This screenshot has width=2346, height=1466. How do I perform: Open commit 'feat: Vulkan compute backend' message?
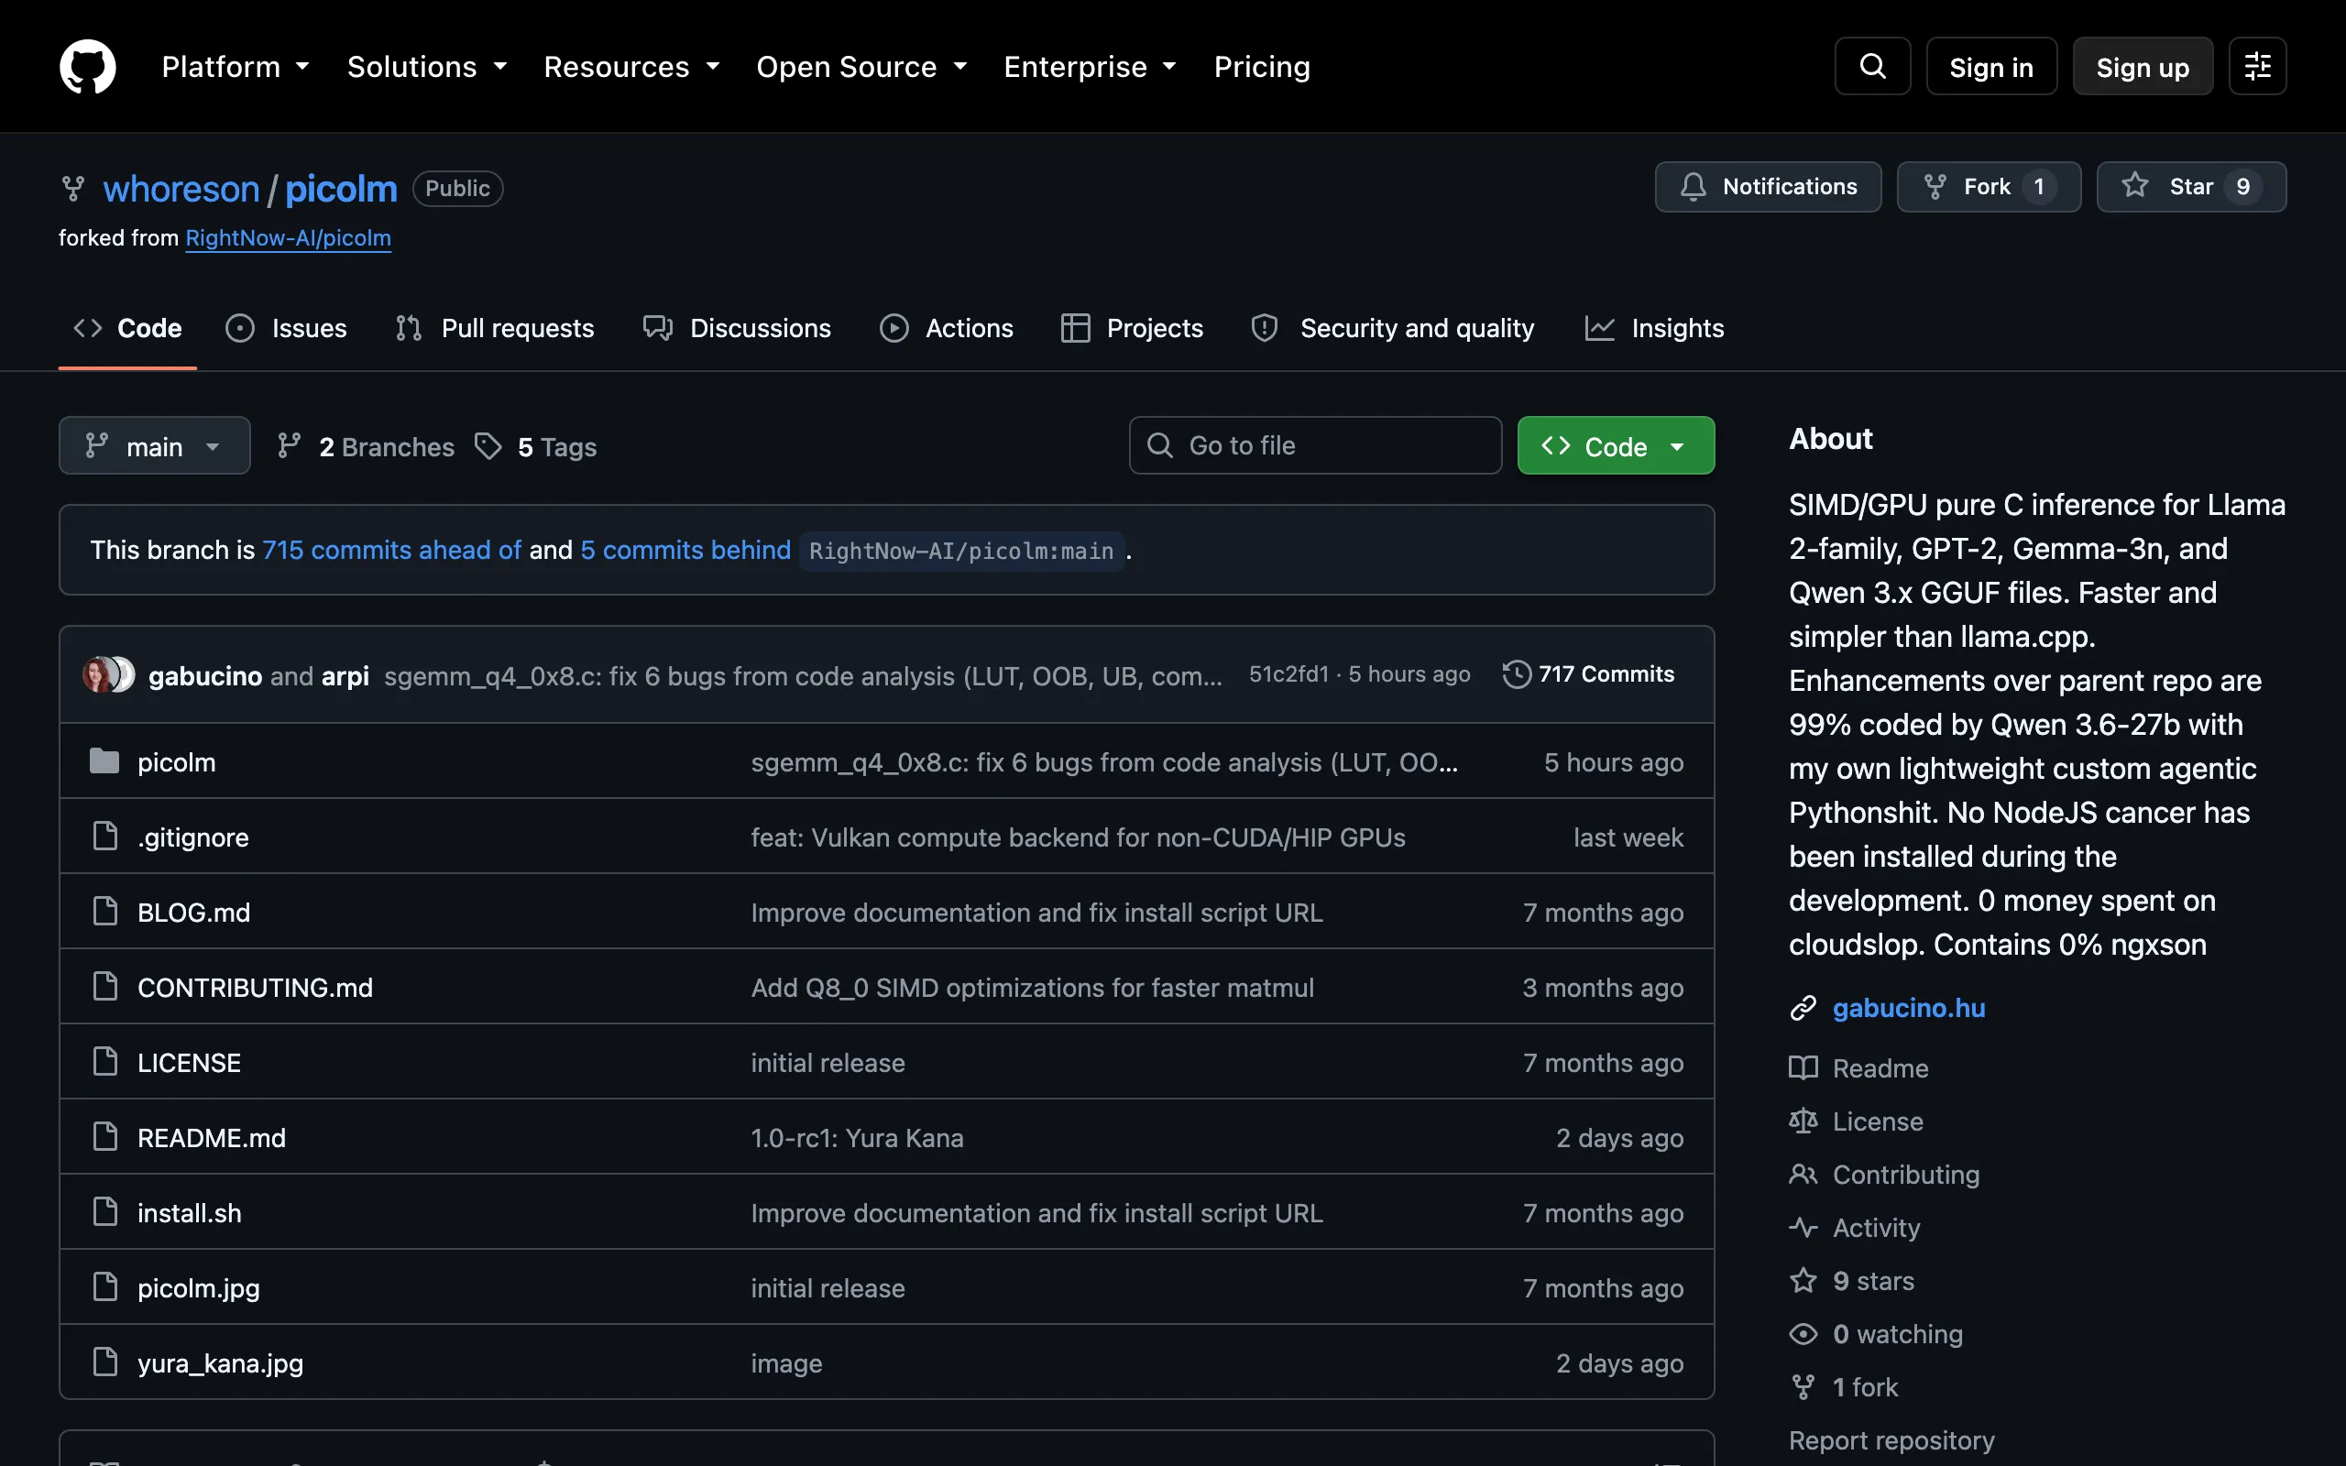(1078, 837)
